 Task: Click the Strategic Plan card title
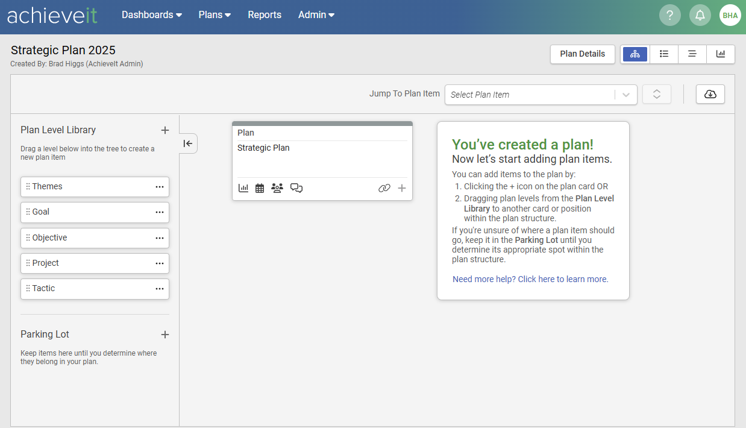tap(263, 148)
